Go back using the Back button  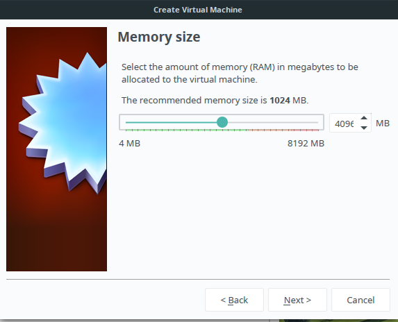[234, 300]
